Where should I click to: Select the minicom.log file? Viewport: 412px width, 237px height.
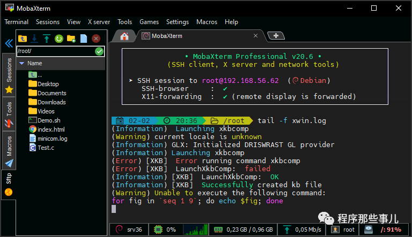coord(48,139)
